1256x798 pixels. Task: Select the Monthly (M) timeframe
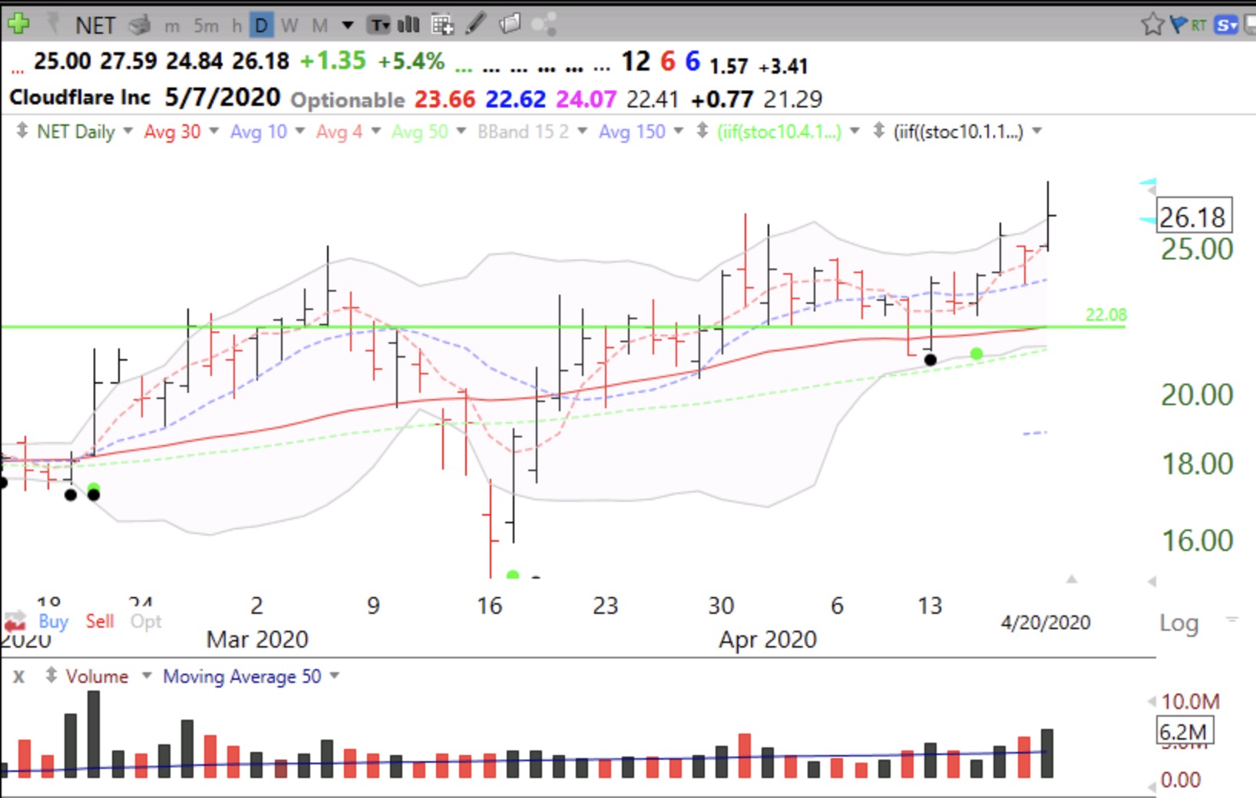pos(320,26)
